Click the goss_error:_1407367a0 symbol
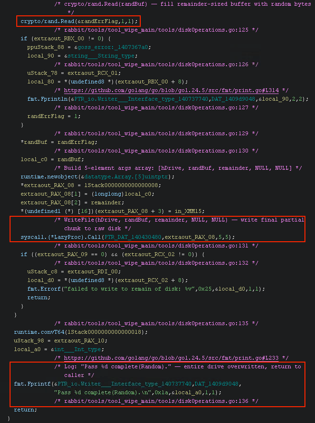 coord(113,47)
